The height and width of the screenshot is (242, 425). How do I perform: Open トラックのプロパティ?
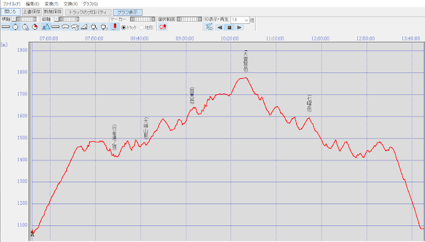[x=88, y=13]
